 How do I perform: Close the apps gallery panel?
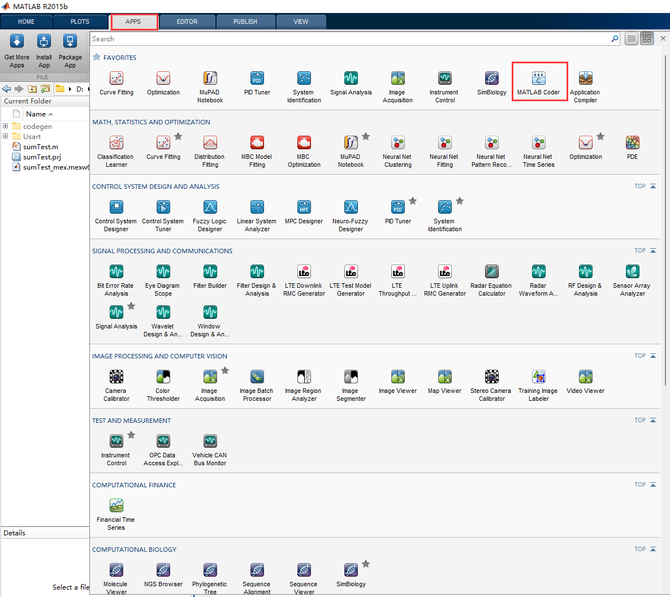(663, 38)
